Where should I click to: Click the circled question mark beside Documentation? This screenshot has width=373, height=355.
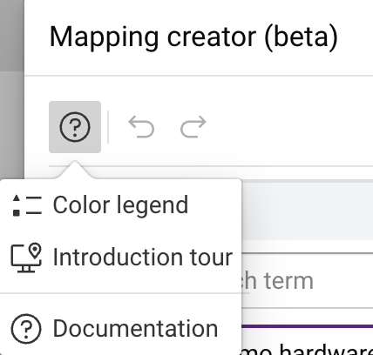(26, 329)
